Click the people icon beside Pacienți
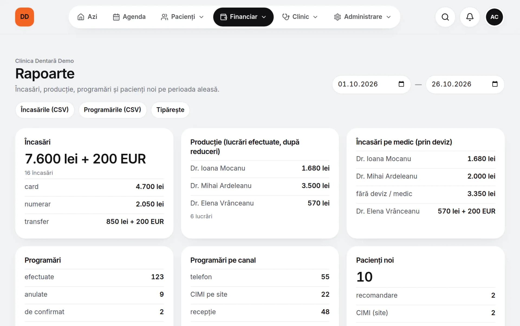 click(x=164, y=17)
